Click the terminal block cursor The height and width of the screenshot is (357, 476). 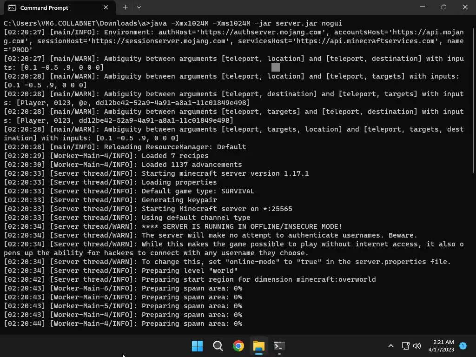275,67
